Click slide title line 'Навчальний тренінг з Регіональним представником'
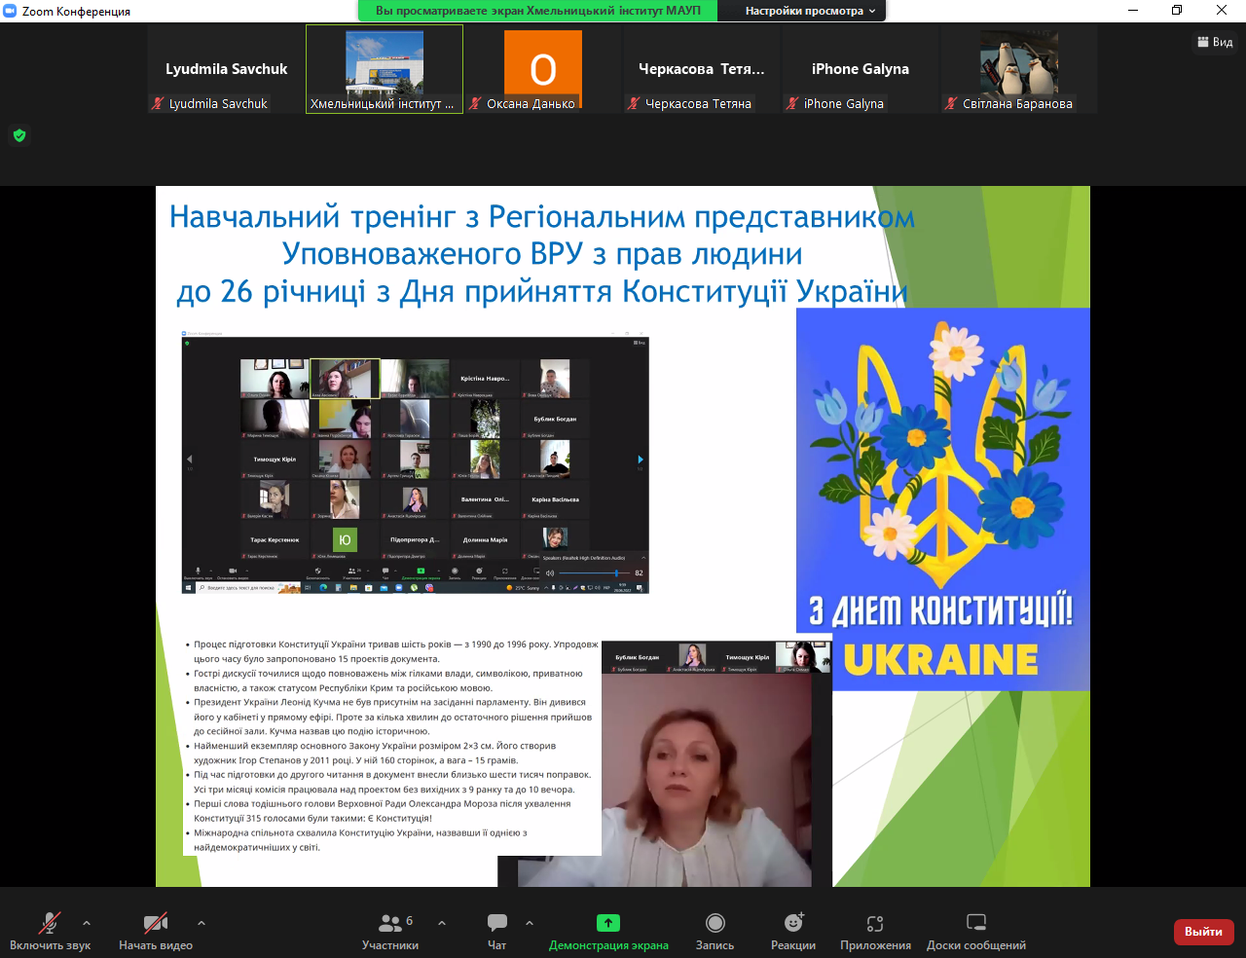The image size is (1246, 958). pyautogui.click(x=542, y=216)
